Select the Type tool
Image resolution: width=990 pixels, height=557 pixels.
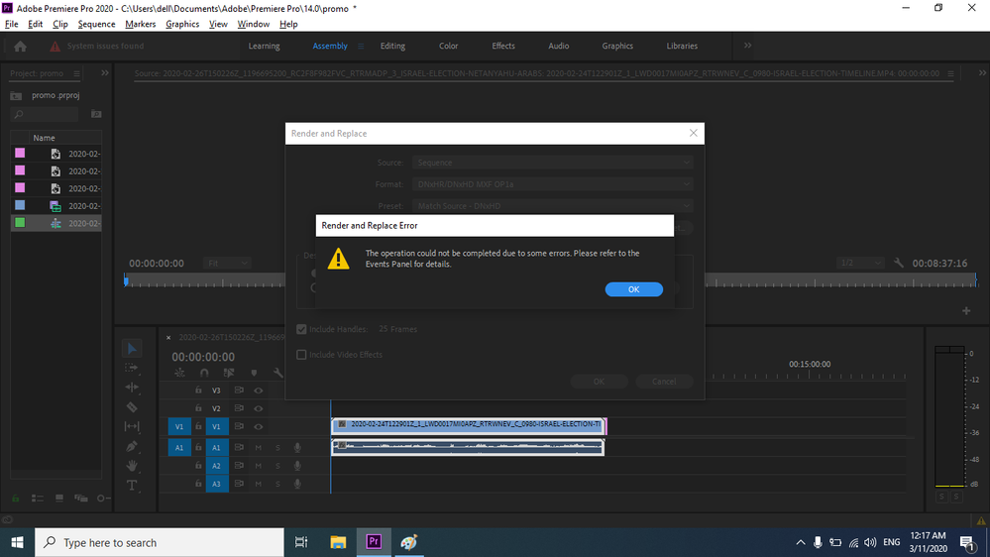click(132, 486)
